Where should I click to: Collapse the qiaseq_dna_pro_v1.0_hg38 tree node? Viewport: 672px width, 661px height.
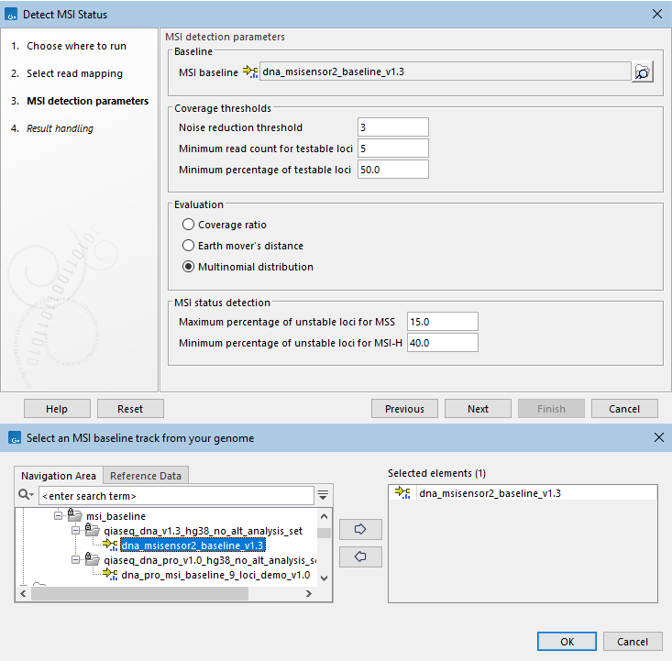(x=75, y=559)
